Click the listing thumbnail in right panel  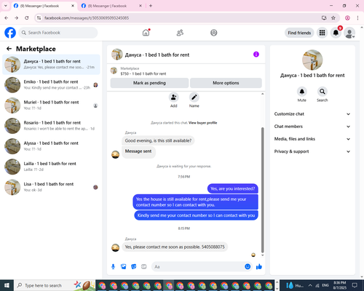312,60
